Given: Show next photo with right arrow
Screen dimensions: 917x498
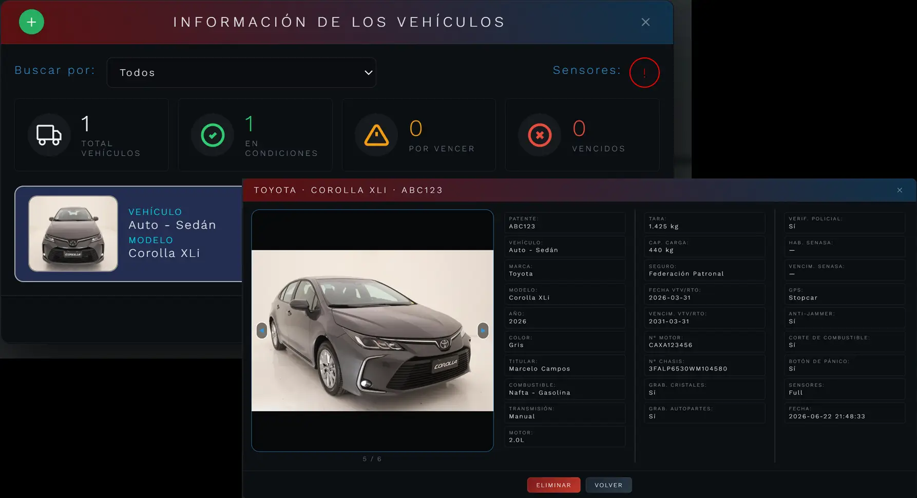Looking at the screenshot, I should click(x=483, y=331).
